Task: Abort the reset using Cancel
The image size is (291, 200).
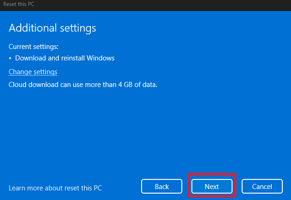Action: (x=262, y=186)
